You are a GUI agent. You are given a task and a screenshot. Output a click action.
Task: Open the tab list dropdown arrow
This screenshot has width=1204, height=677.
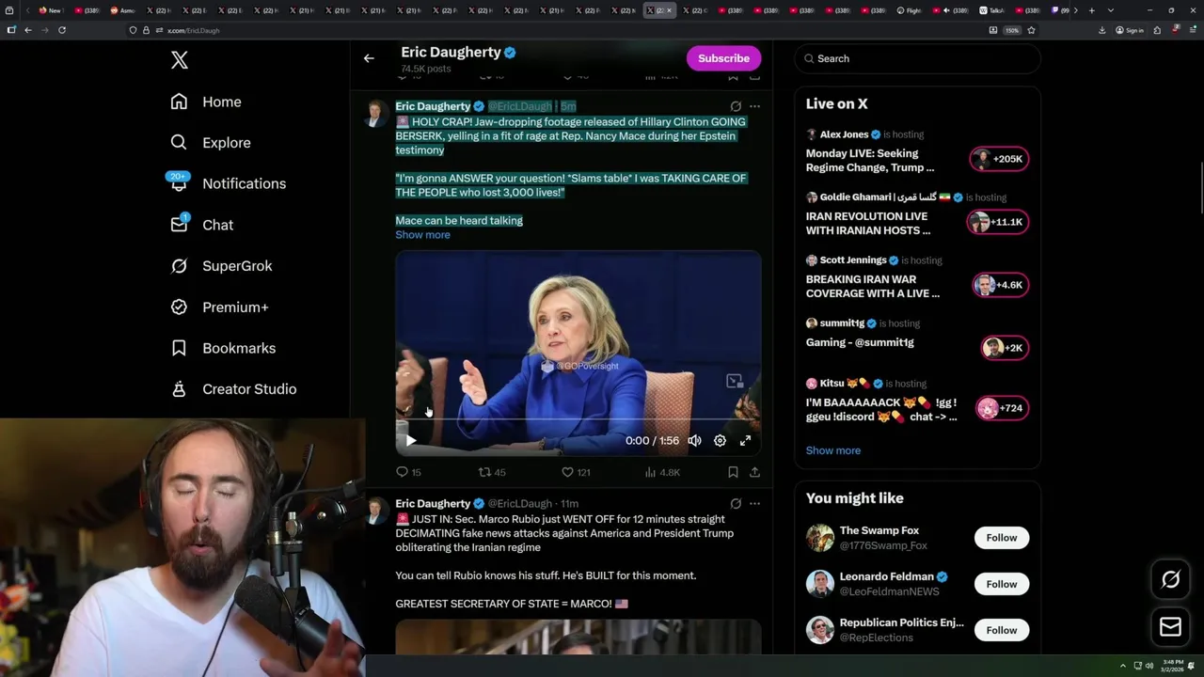click(x=1111, y=10)
